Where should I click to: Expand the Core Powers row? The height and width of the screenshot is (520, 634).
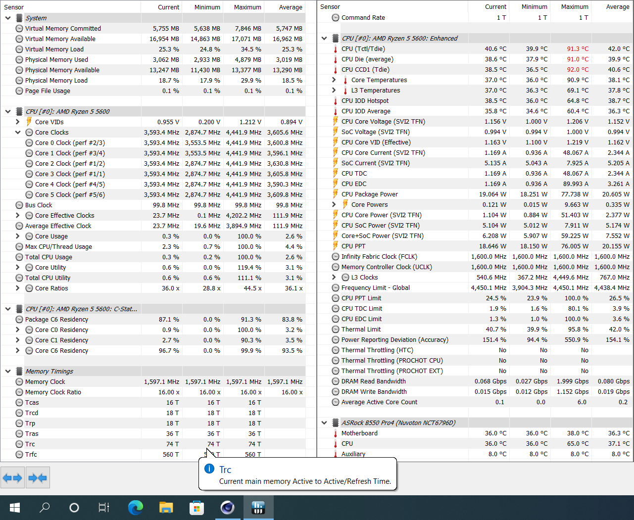click(334, 204)
